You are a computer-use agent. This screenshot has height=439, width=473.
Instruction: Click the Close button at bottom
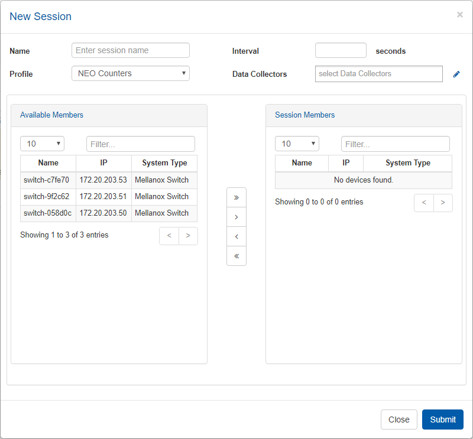click(x=399, y=420)
